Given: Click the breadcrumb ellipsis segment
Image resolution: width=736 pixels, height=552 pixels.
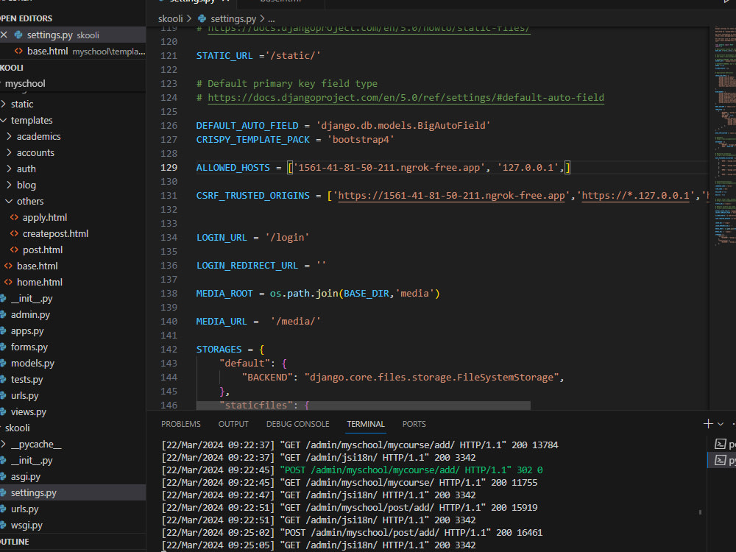Looking at the screenshot, I should tap(272, 20).
